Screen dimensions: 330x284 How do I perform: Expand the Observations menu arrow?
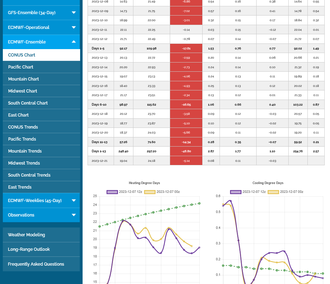coord(73,215)
